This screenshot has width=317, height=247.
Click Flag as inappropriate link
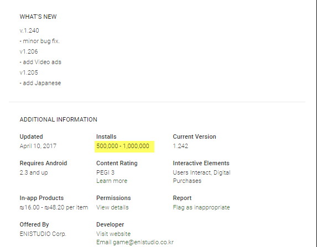(x=201, y=207)
